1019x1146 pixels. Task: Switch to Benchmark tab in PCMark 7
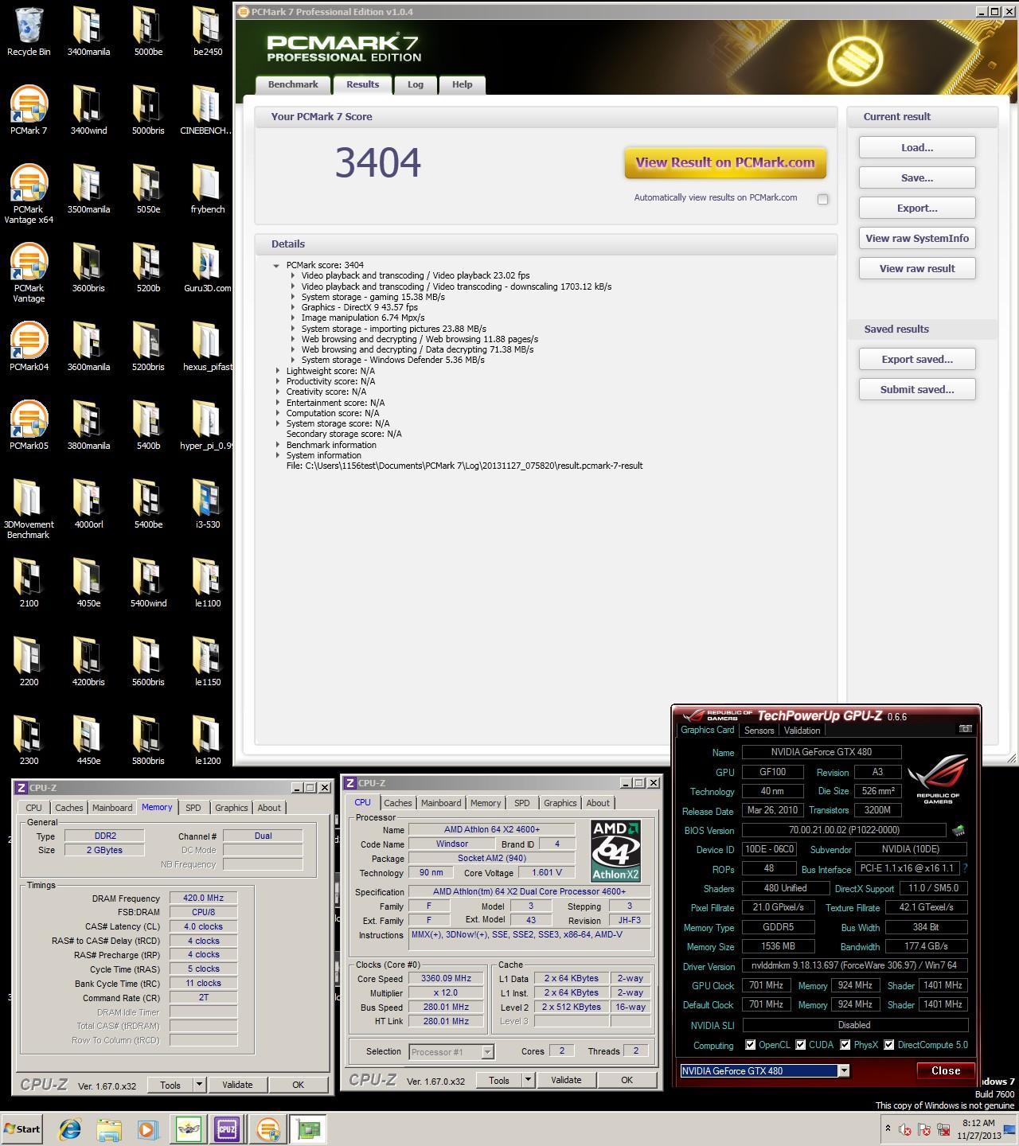click(293, 84)
